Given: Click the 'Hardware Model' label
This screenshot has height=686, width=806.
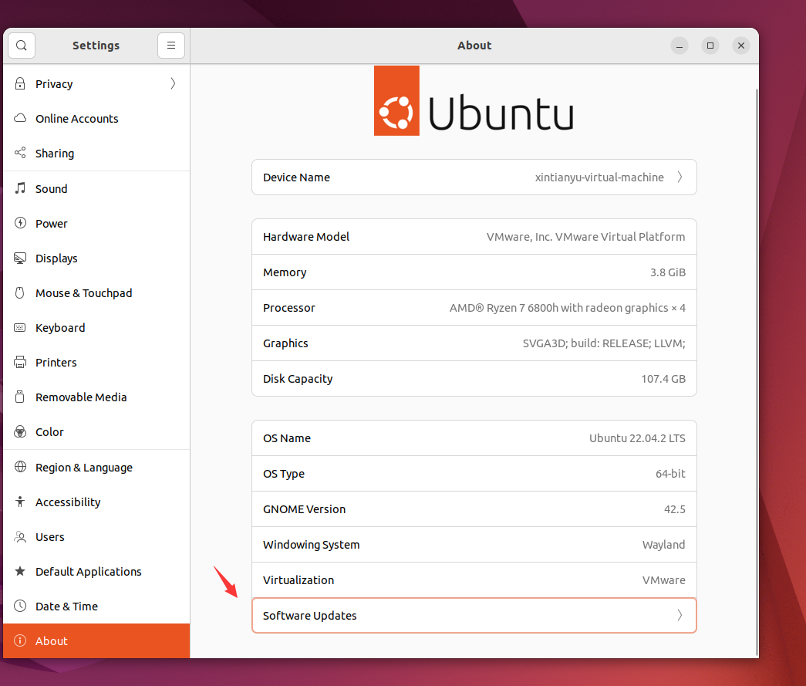Looking at the screenshot, I should point(306,237).
